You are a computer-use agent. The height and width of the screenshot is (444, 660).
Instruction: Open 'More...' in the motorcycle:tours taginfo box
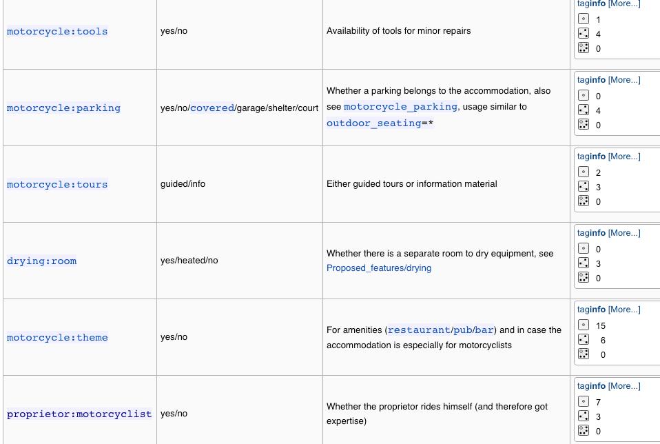(624, 157)
